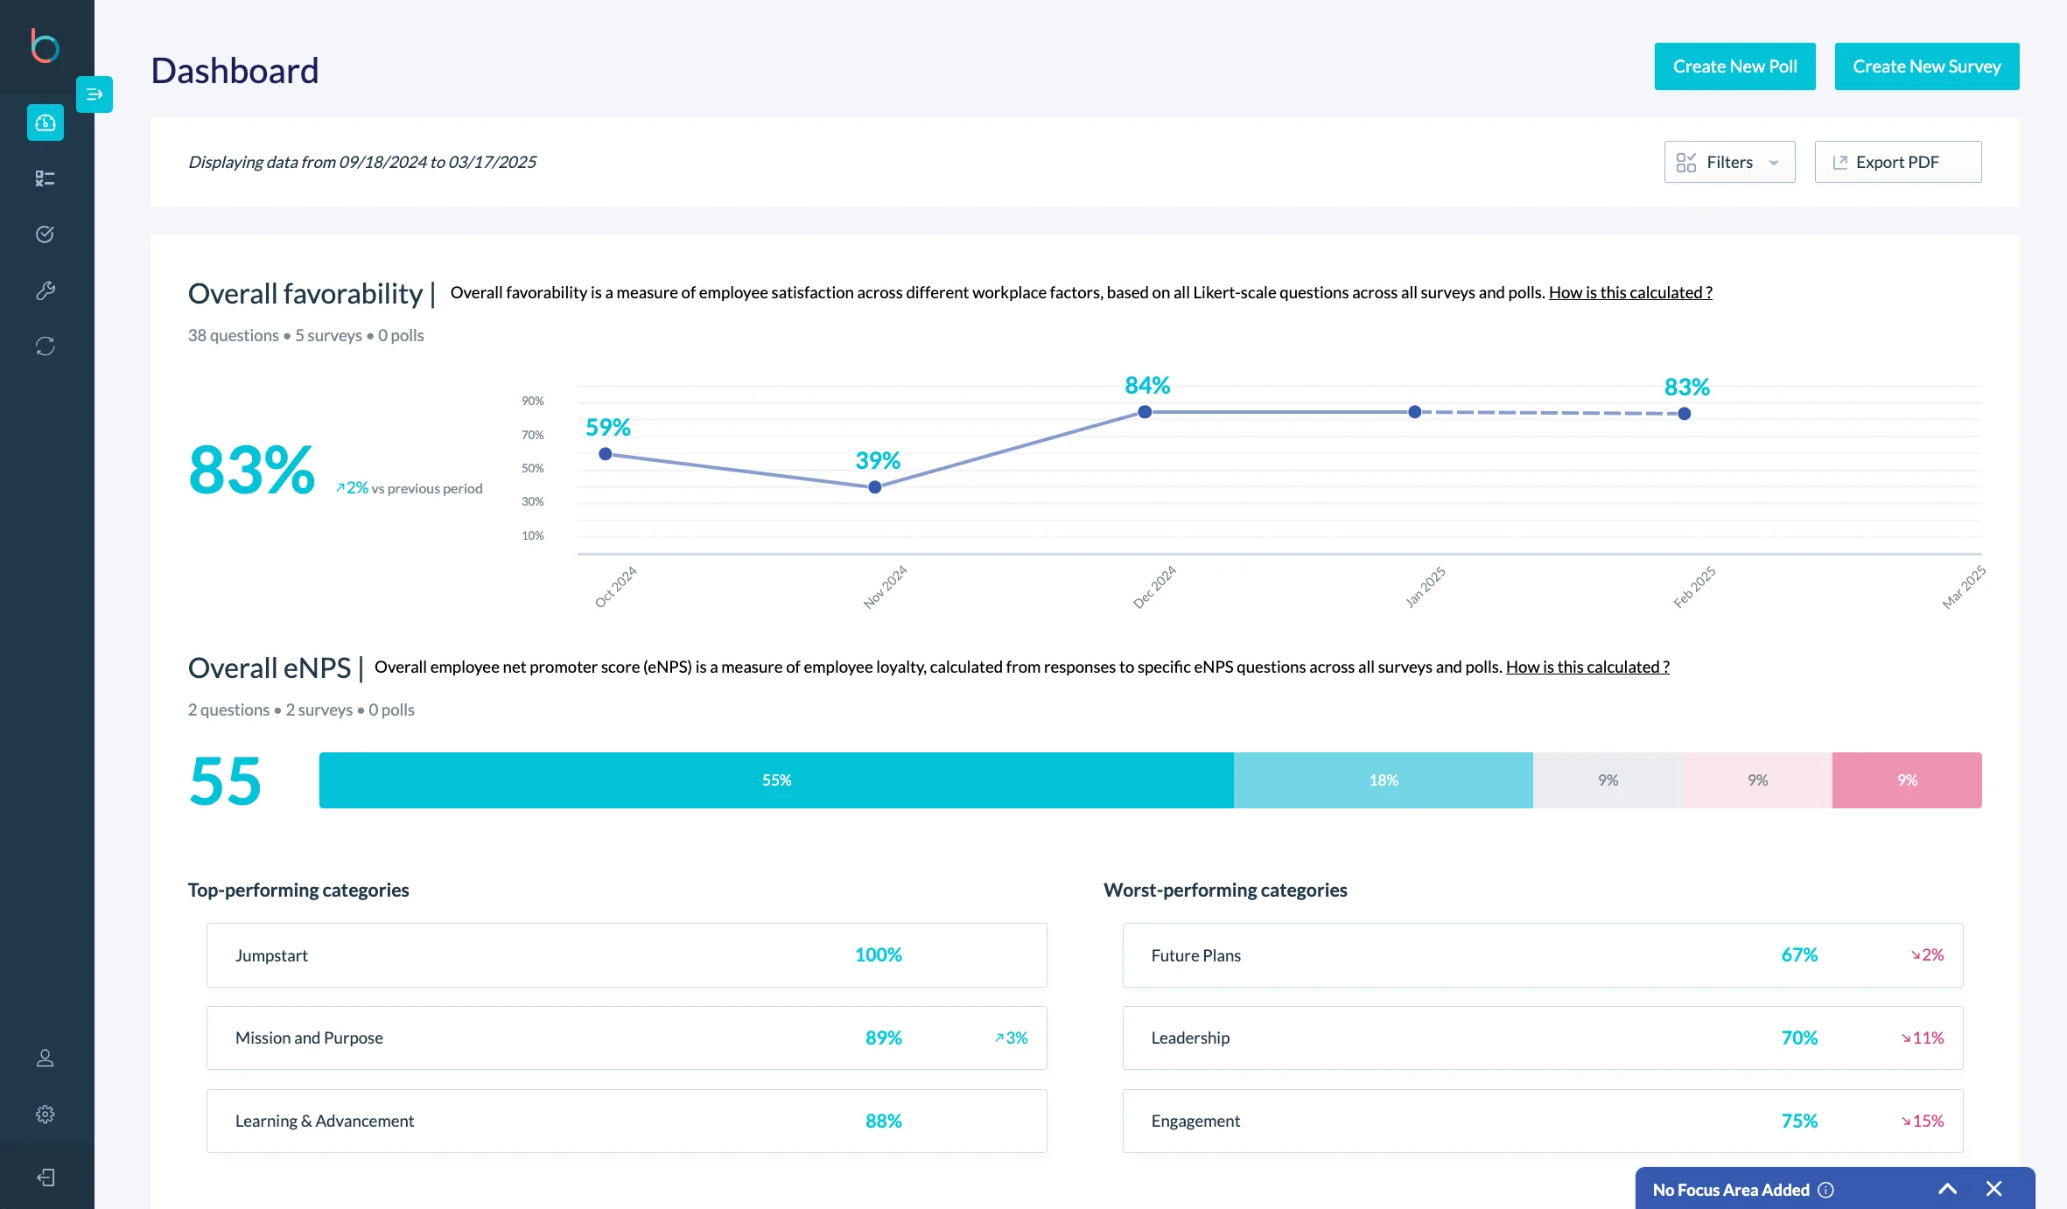Select the surveys list icon in sidebar
Image resolution: width=2067 pixels, height=1209 pixels.
45,178
